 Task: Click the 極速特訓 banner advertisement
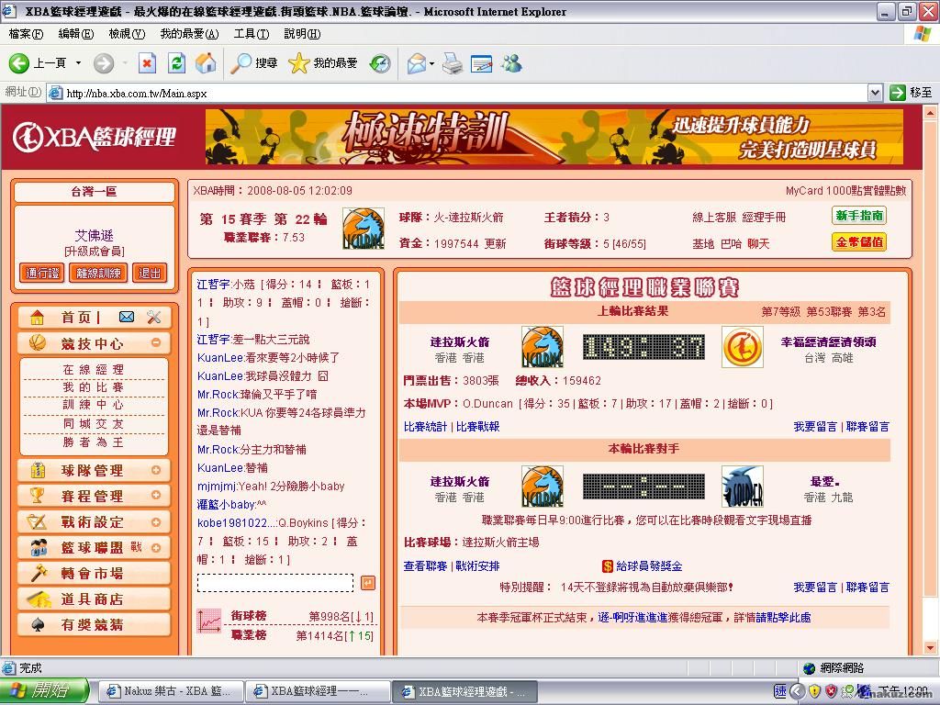coord(554,137)
